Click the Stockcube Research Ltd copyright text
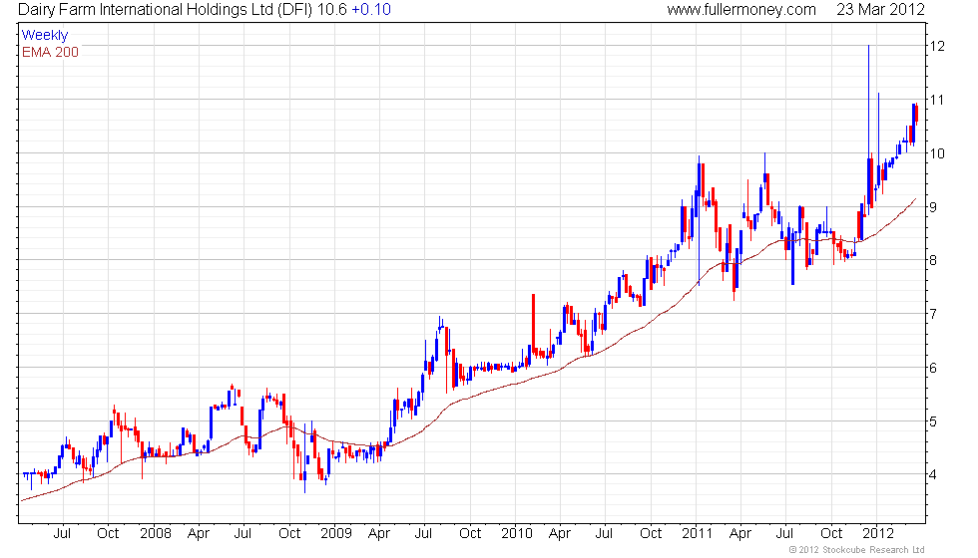This screenshot has width=978, height=558. 857,550
